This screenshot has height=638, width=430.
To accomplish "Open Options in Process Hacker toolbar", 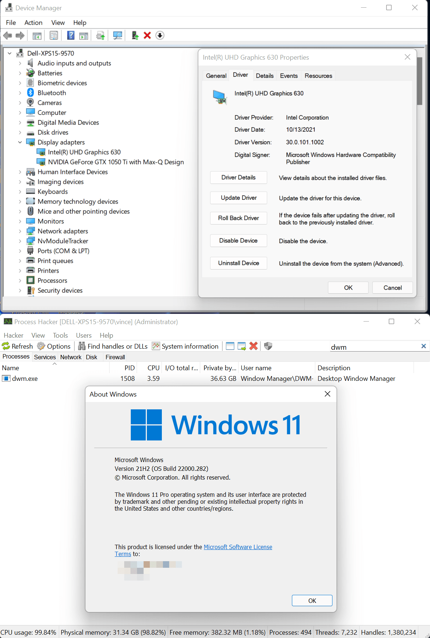I will [54, 346].
